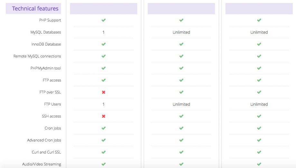The image size is (296, 168).
Task: Click second plan's InnoDB Database checkmark
Action: point(181,44)
